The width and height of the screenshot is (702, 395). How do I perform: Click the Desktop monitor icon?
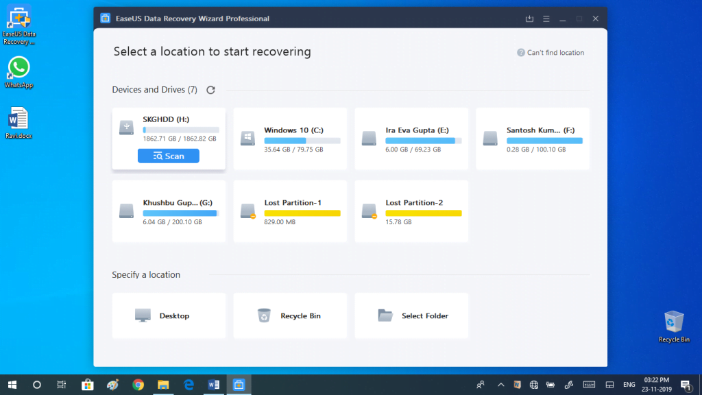coord(143,315)
